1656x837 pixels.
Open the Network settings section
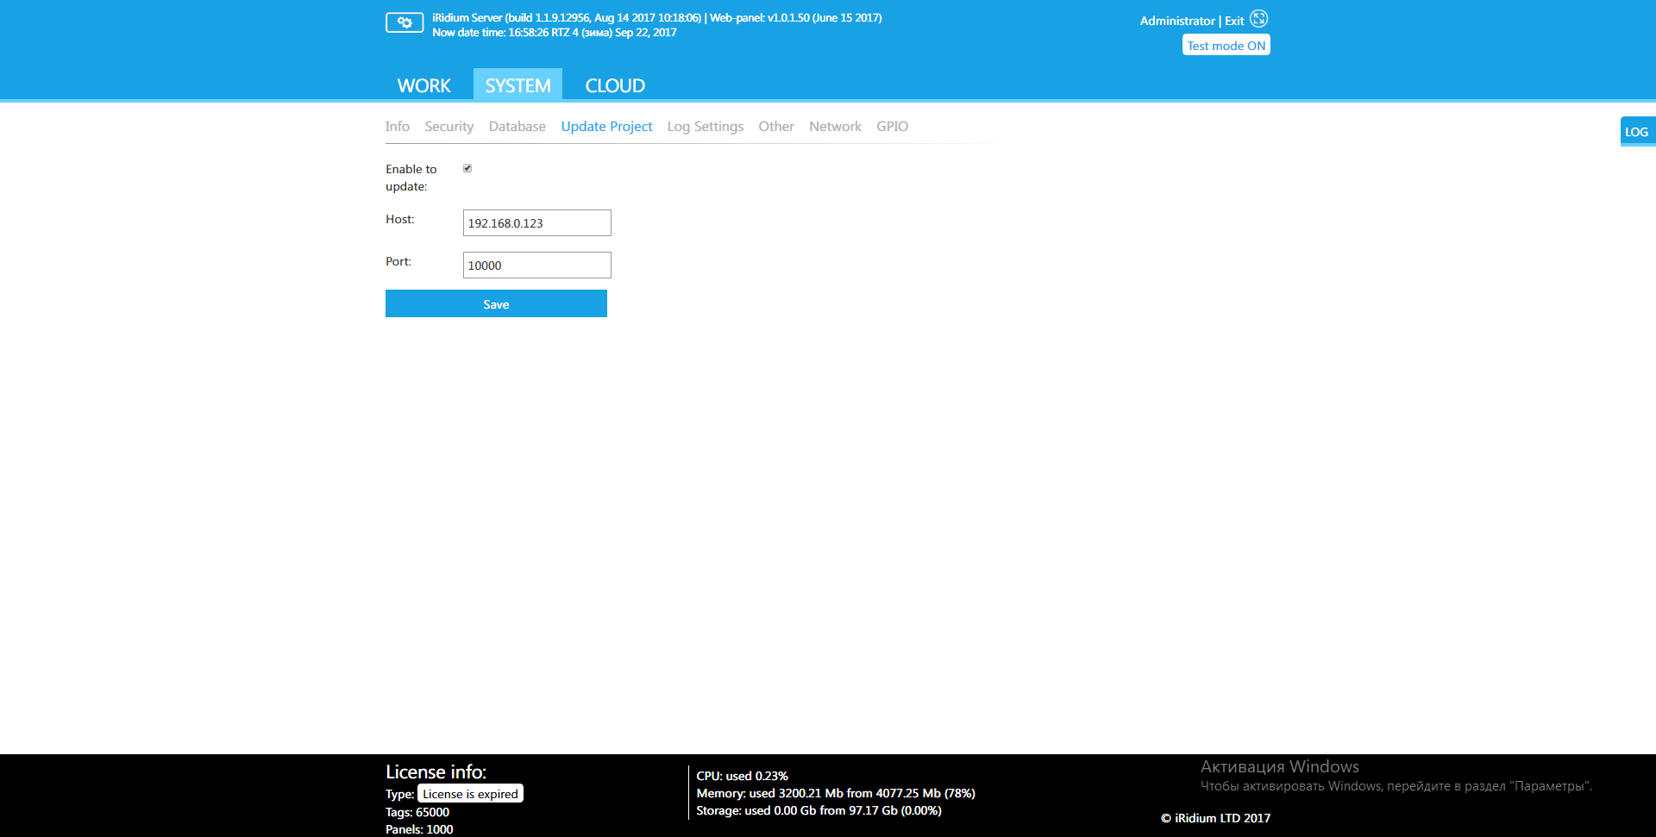coord(834,126)
